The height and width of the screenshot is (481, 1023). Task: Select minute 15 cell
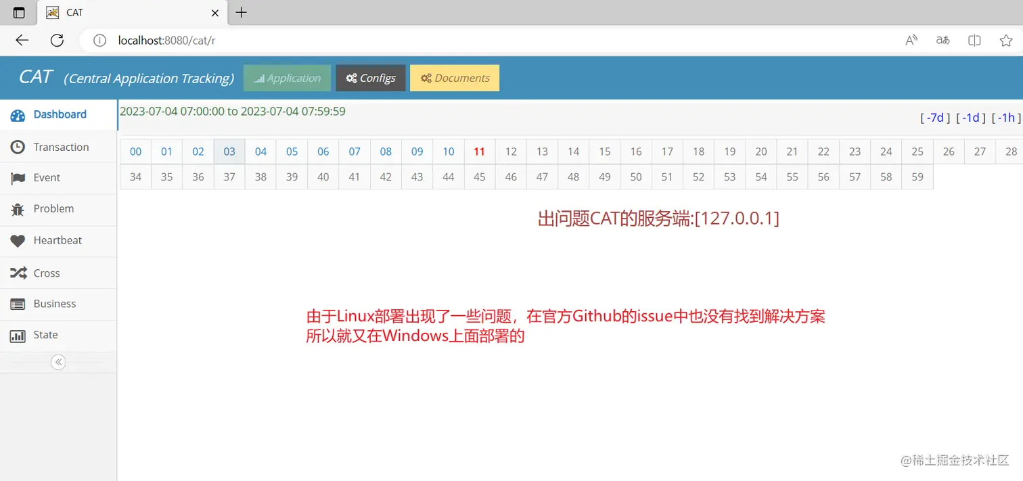605,152
